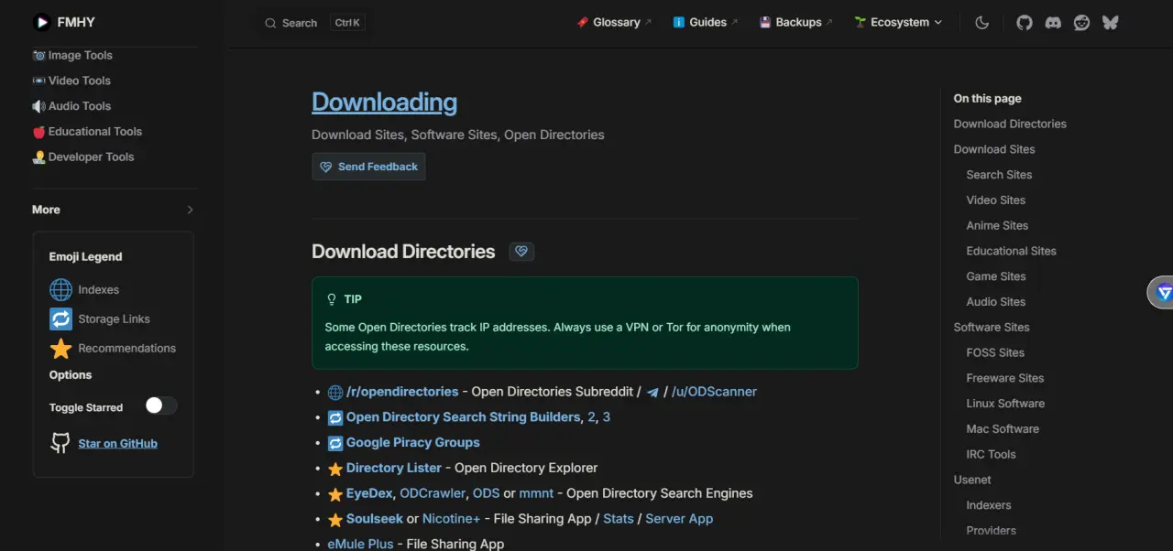Screen dimensions: 1173x551
Task: Jump to IRC Tools in page outline
Action: [x=991, y=454]
